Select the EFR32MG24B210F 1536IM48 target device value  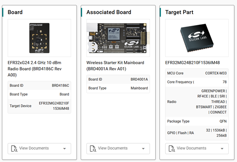tap(54, 106)
